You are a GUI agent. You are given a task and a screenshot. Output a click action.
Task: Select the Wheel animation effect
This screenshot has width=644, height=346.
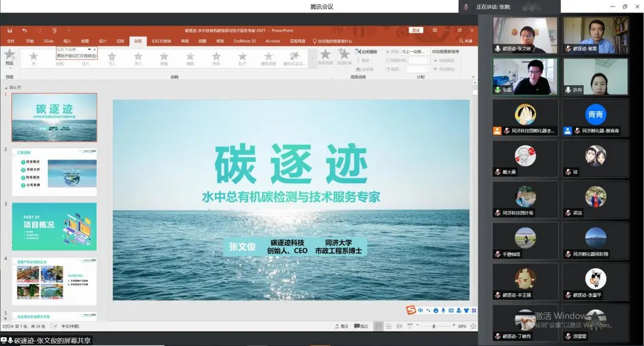point(242,58)
